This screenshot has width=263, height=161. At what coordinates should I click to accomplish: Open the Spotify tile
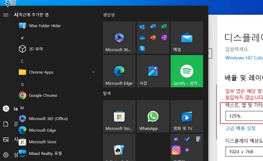[x=187, y=71]
